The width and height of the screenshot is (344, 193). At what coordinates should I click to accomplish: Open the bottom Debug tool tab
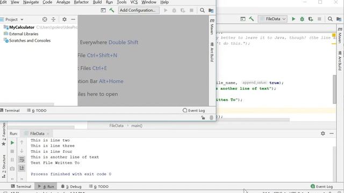point(71,187)
